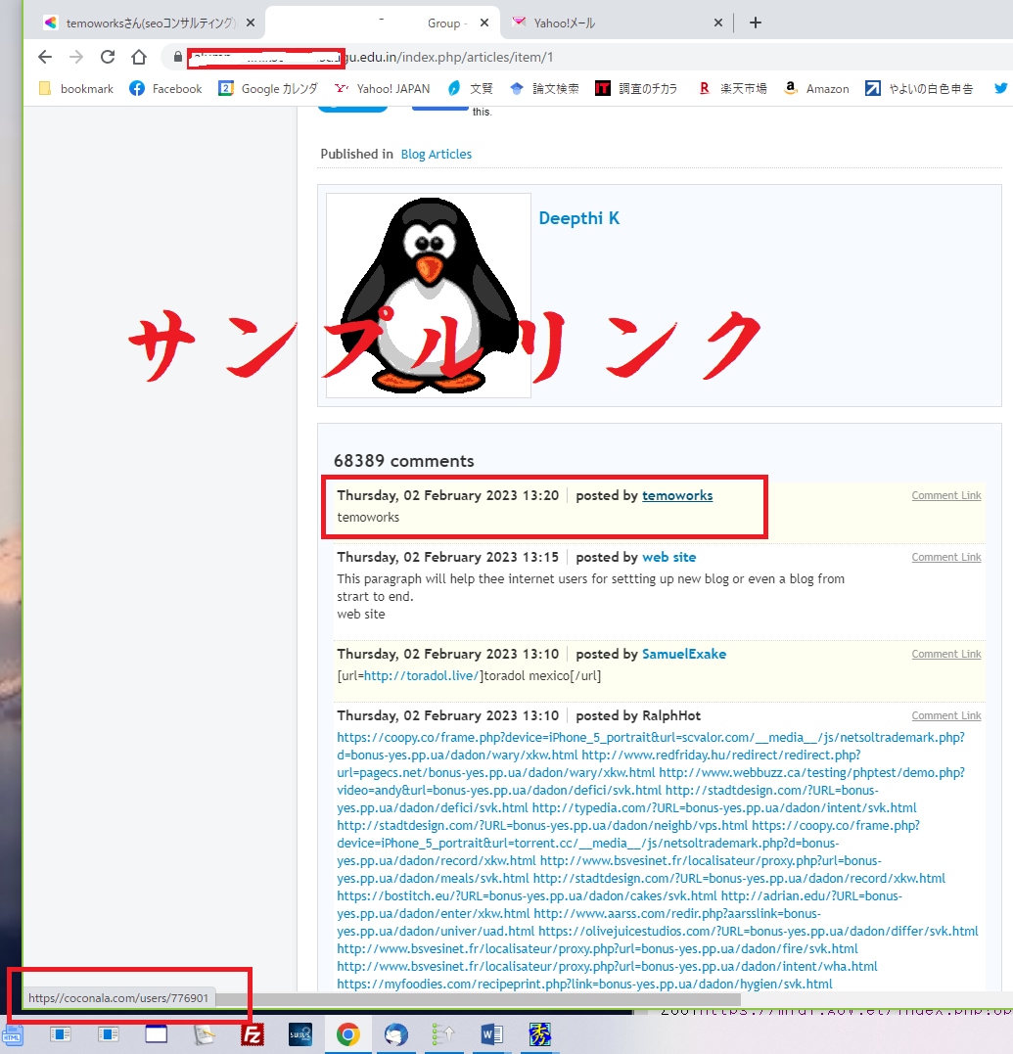Click the horizontal page scrollbar
Image resolution: width=1013 pixels, height=1054 pixels.
(x=478, y=999)
